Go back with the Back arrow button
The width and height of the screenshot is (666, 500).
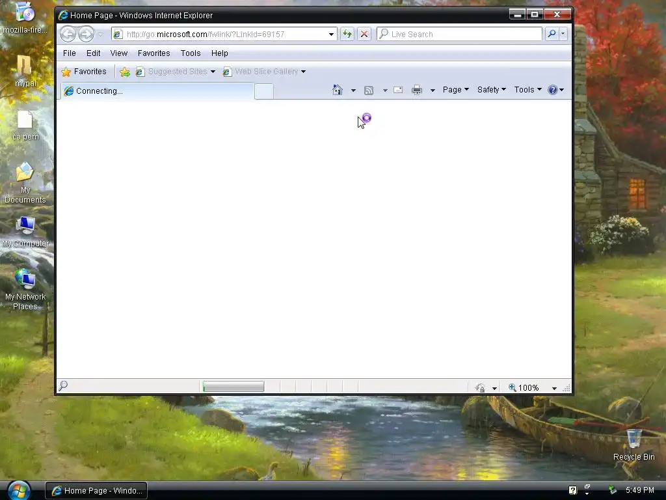pyautogui.click(x=68, y=34)
